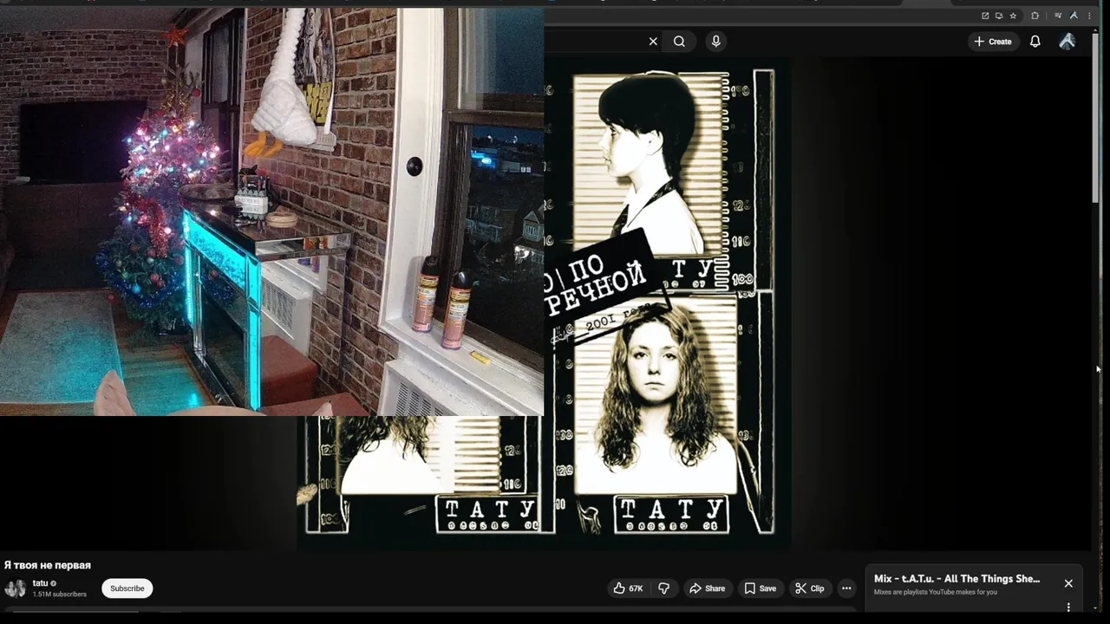Open the YouTube account avatar menu
The width and height of the screenshot is (1110, 624).
click(1068, 41)
